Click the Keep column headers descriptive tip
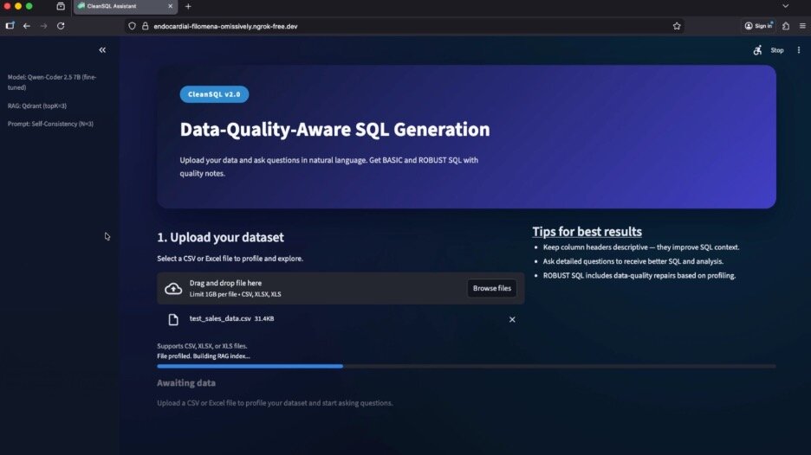The width and height of the screenshot is (811, 455). [x=641, y=247]
